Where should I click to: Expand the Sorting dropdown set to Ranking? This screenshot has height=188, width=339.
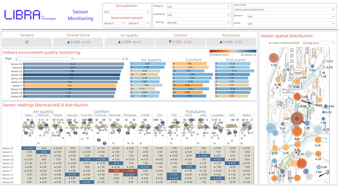click(198, 23)
